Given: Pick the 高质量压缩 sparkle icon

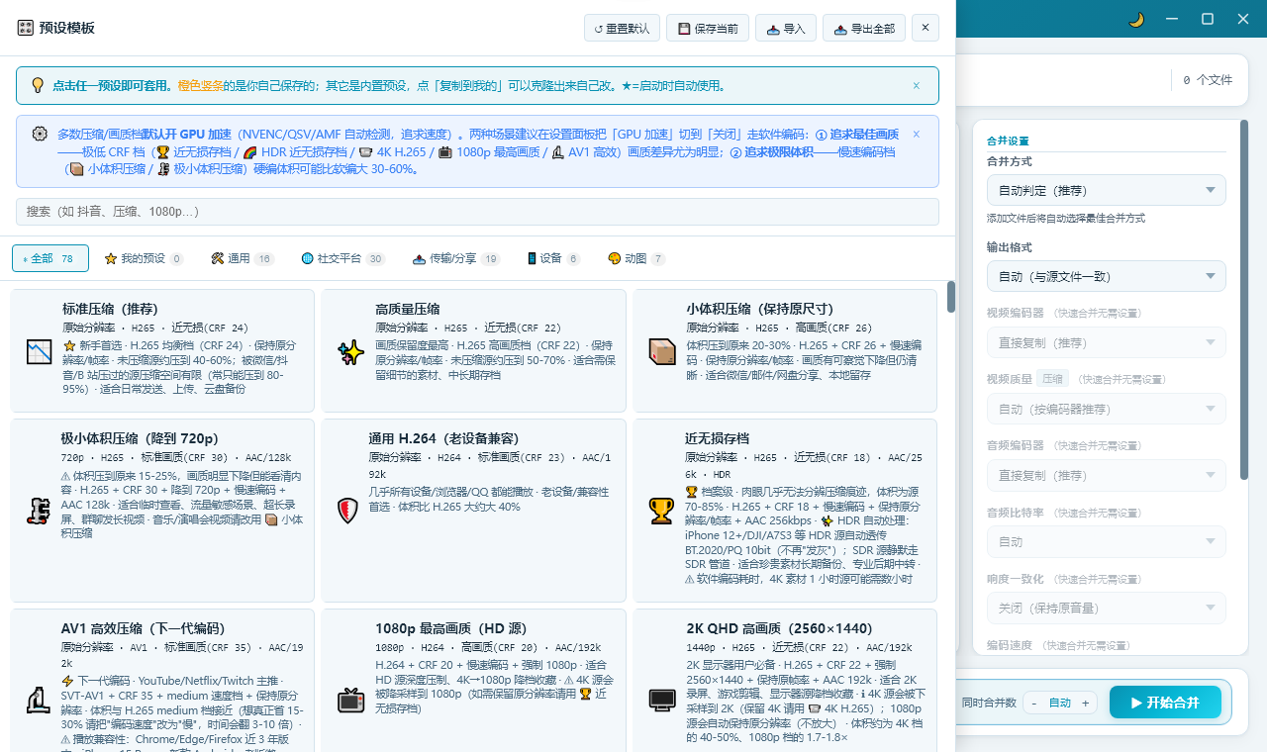Looking at the screenshot, I should pyautogui.click(x=350, y=351).
